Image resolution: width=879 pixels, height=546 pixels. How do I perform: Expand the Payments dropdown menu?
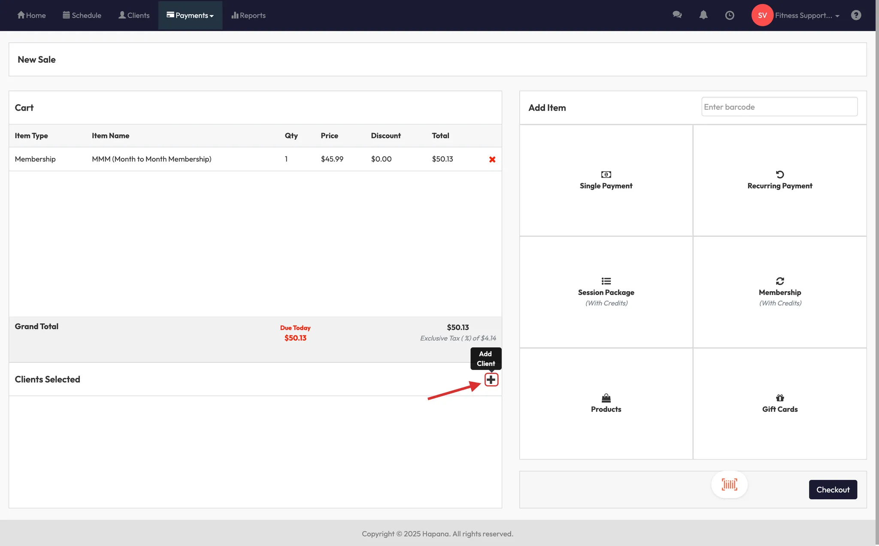pyautogui.click(x=190, y=15)
